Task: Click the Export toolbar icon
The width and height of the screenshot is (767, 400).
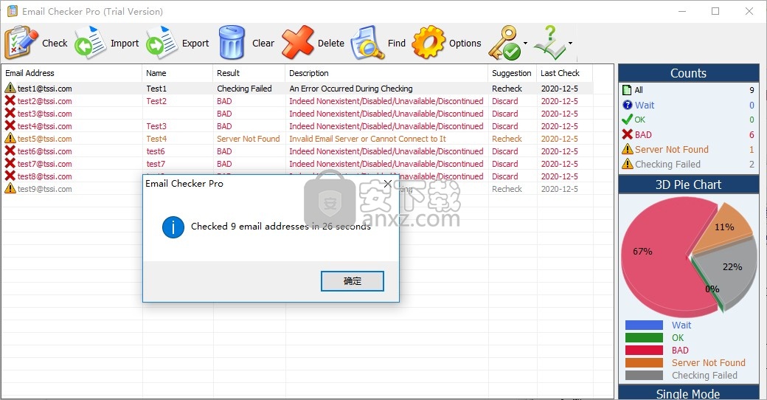Action: pyautogui.click(x=162, y=43)
